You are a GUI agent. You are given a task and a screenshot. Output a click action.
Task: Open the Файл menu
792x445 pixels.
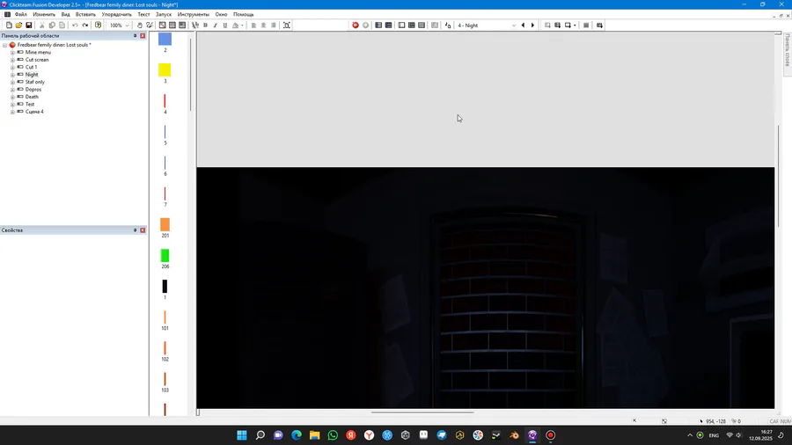point(21,15)
